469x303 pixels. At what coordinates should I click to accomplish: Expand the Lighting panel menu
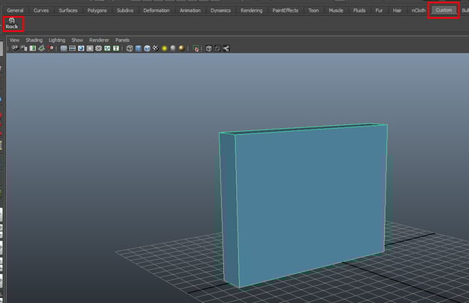point(57,39)
